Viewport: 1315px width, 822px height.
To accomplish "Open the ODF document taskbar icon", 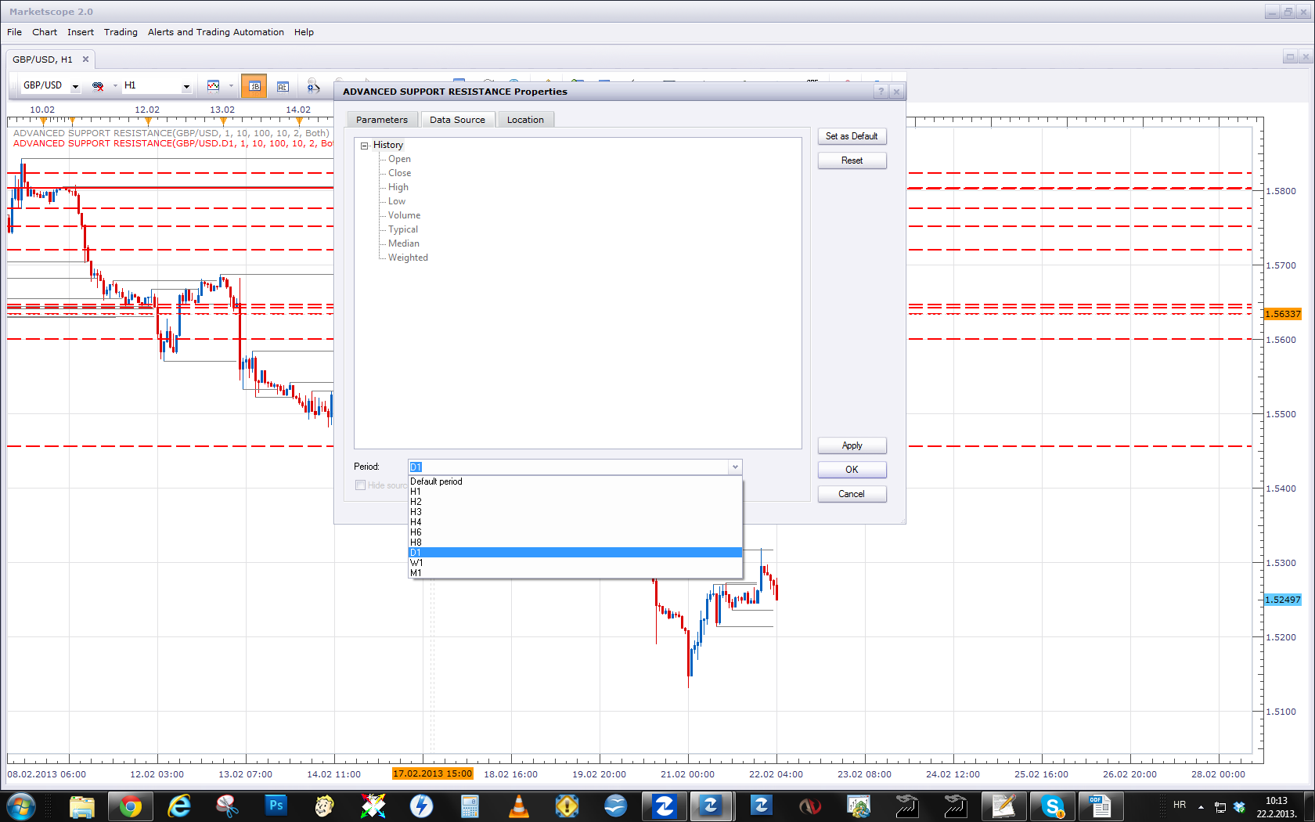I will pos(1101,806).
